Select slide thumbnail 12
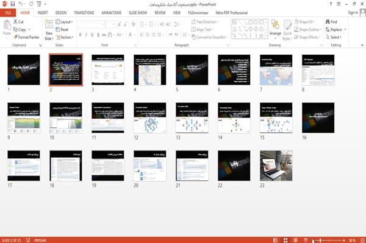 [150, 118]
